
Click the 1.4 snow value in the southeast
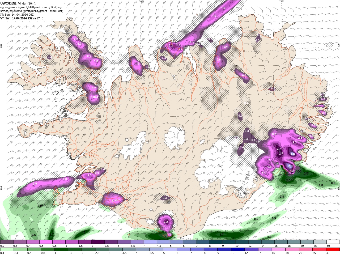point(268,160)
